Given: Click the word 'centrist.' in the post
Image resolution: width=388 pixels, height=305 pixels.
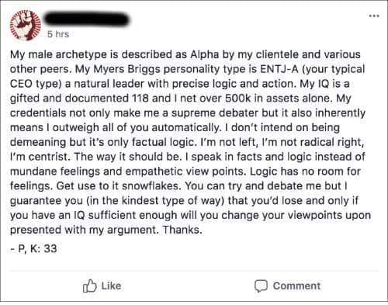Looking at the screenshot, I should [50, 157].
